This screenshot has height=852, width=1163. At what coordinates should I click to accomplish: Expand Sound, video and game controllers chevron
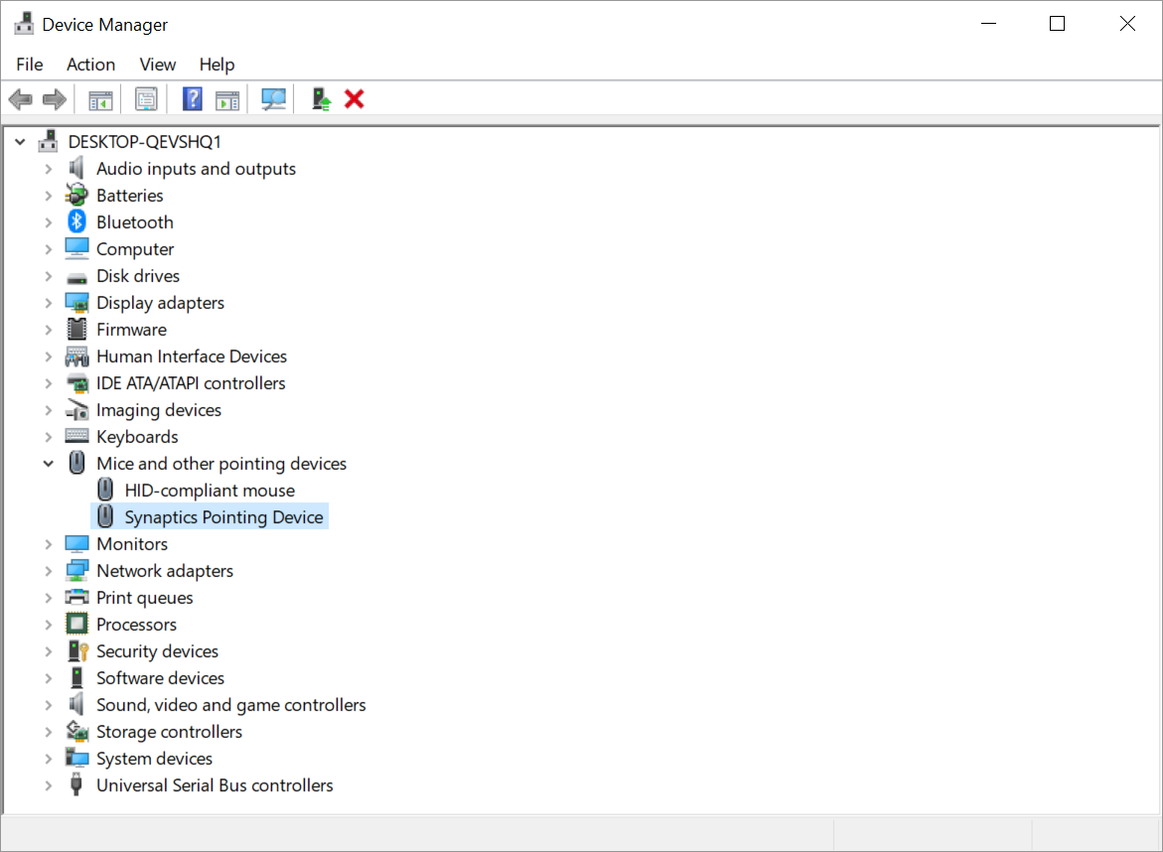pos(49,705)
